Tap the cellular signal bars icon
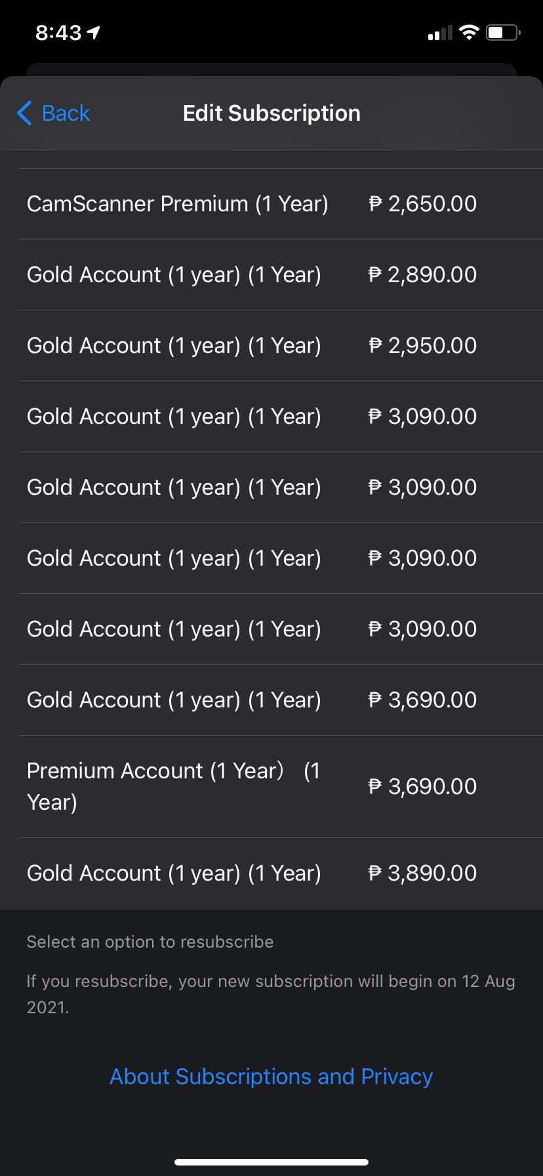Screen dimensions: 543x1176 pos(439,33)
